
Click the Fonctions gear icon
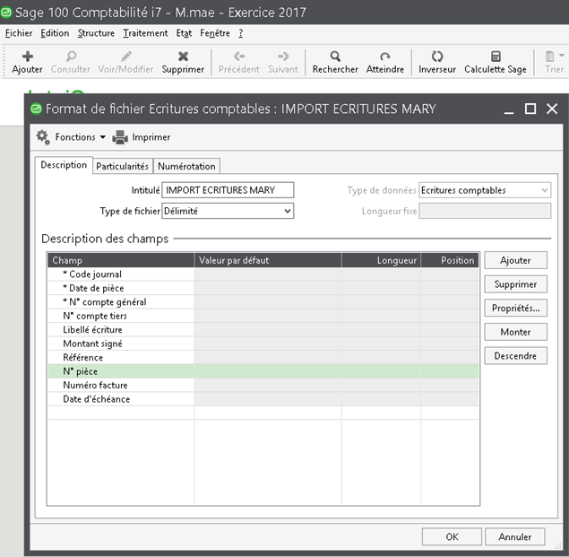click(x=43, y=137)
